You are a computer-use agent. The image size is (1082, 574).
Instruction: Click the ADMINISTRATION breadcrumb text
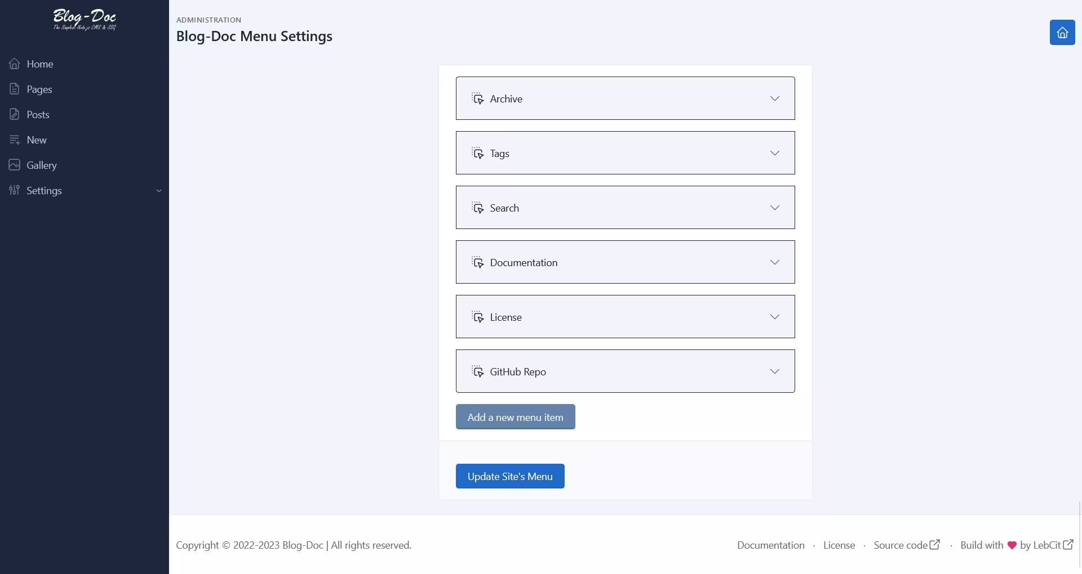tap(209, 20)
